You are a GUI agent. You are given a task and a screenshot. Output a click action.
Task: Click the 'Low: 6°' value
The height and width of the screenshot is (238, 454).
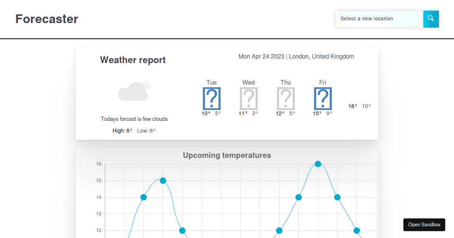pyautogui.click(x=146, y=131)
